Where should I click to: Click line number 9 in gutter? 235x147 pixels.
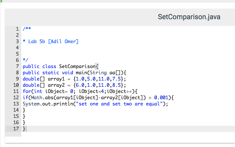pos(17,79)
